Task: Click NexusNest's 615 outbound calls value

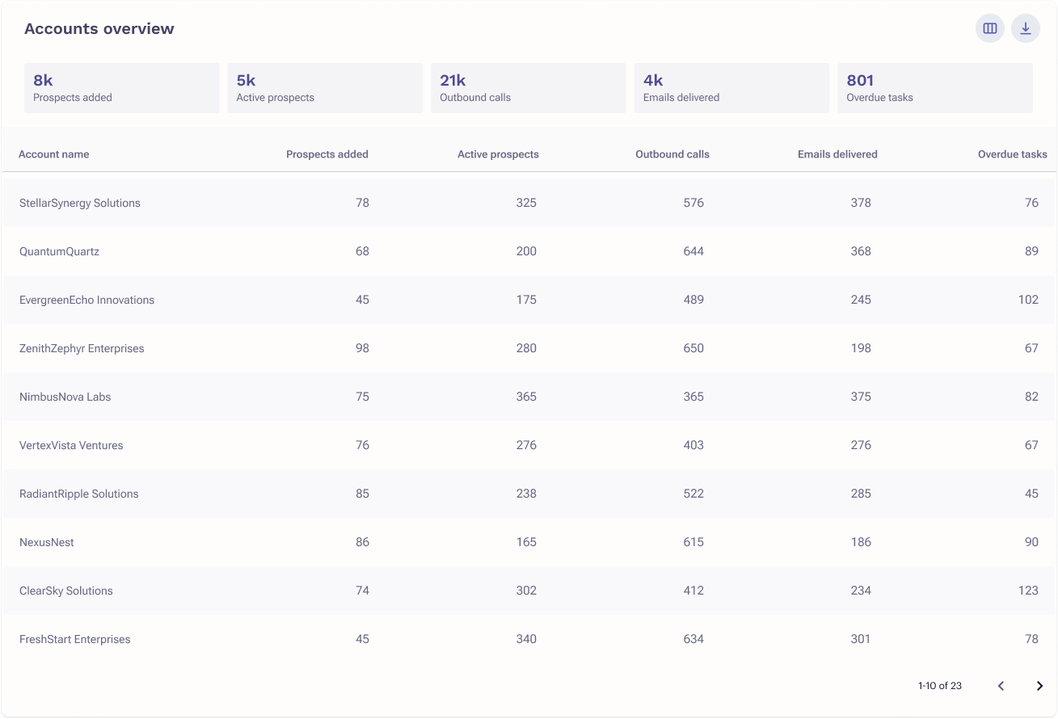Action: click(693, 542)
